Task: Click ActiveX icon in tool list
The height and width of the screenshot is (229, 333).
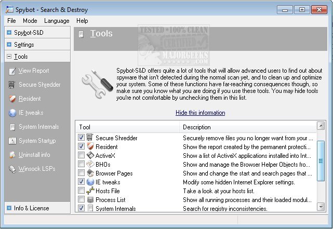Action: click(90, 155)
